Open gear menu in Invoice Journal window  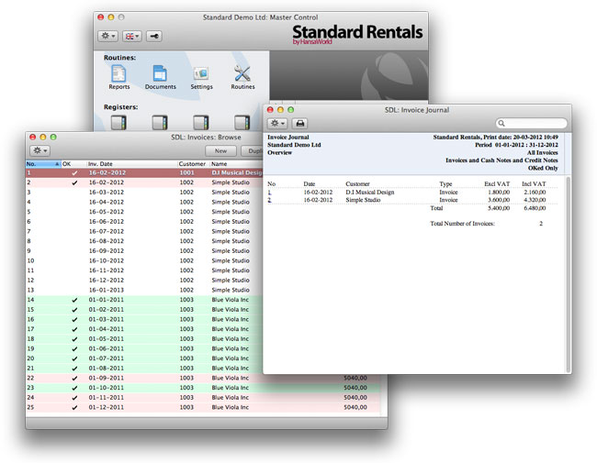tap(276, 124)
